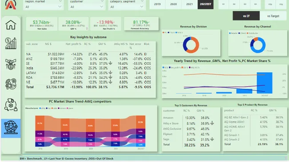Select the Executive view globe icon
The image size is (289, 162).
tap(11, 128)
